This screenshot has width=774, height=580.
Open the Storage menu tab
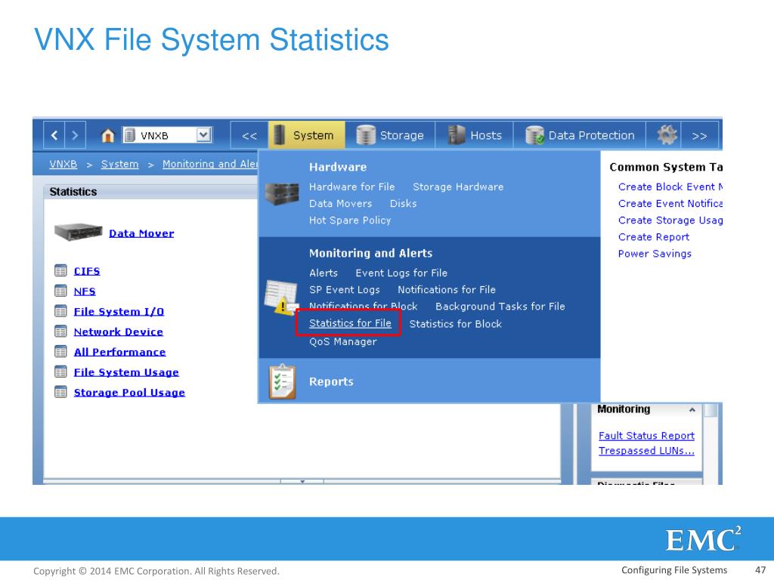pyautogui.click(x=390, y=135)
